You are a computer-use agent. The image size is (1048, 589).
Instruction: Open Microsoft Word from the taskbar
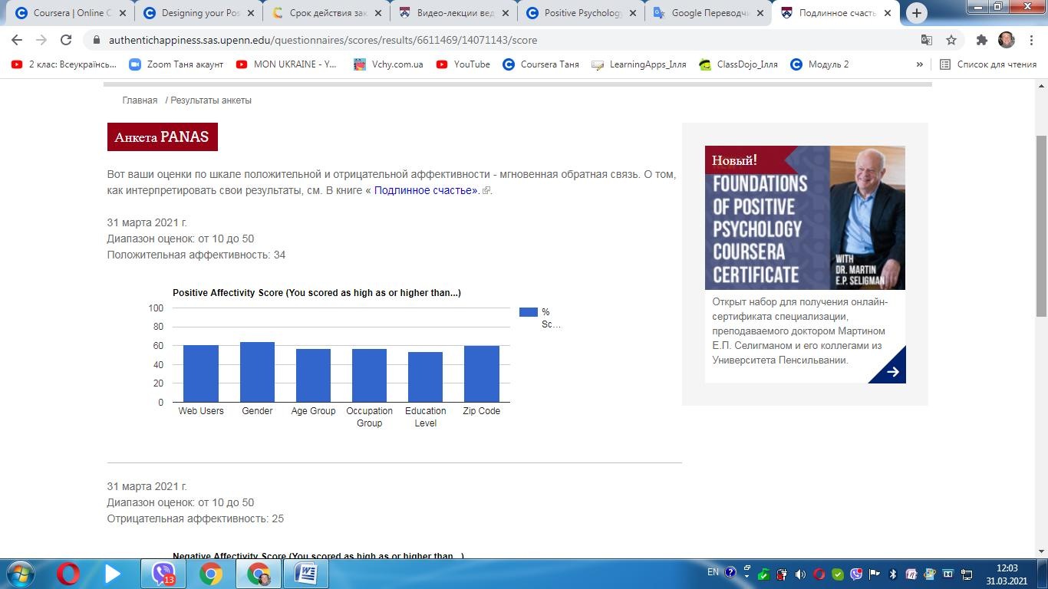[x=306, y=574]
